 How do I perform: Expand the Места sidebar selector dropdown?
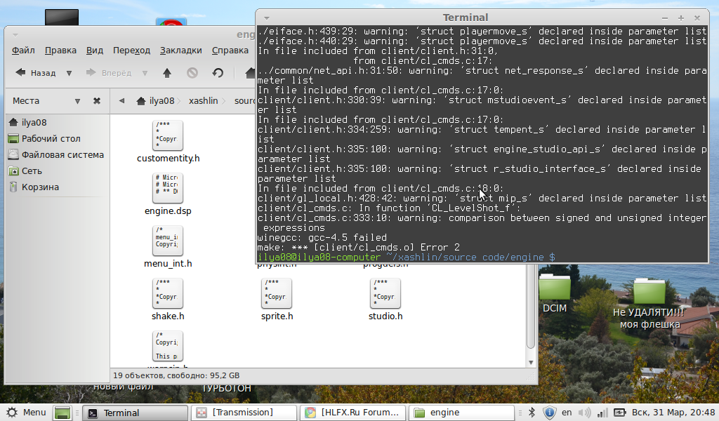tap(77, 101)
